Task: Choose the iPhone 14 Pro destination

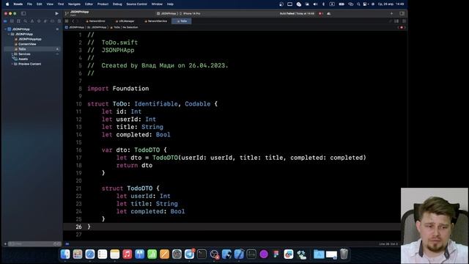Action: [x=191, y=13]
